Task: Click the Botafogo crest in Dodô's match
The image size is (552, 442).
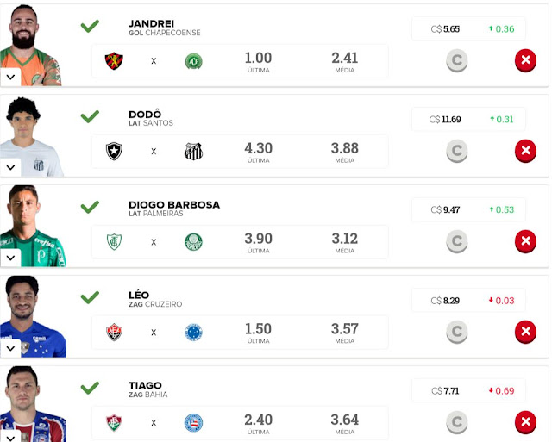Action: tap(114, 151)
